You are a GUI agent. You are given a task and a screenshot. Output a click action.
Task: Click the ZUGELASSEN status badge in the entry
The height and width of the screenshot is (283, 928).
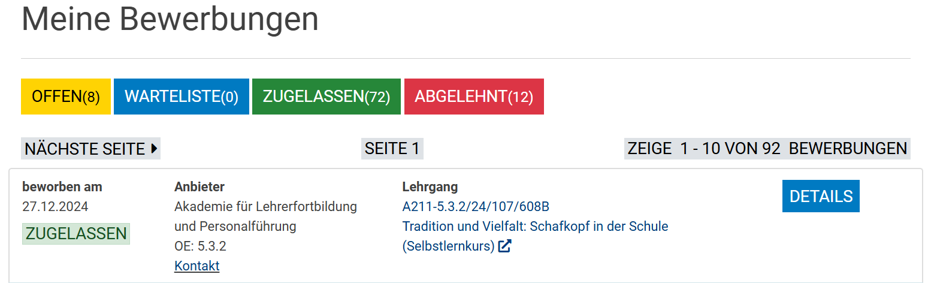click(x=76, y=234)
